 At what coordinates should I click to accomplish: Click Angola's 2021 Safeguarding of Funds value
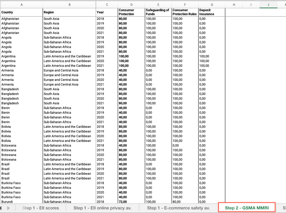(x=158, y=52)
